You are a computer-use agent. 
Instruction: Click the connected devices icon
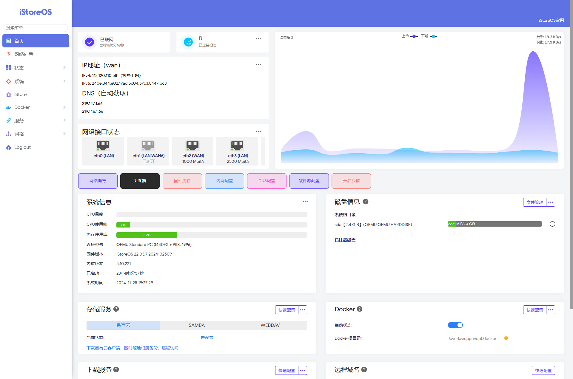pyautogui.click(x=188, y=42)
